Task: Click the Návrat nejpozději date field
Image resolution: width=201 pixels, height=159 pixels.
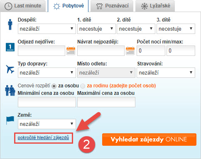Action: click(x=101, y=51)
